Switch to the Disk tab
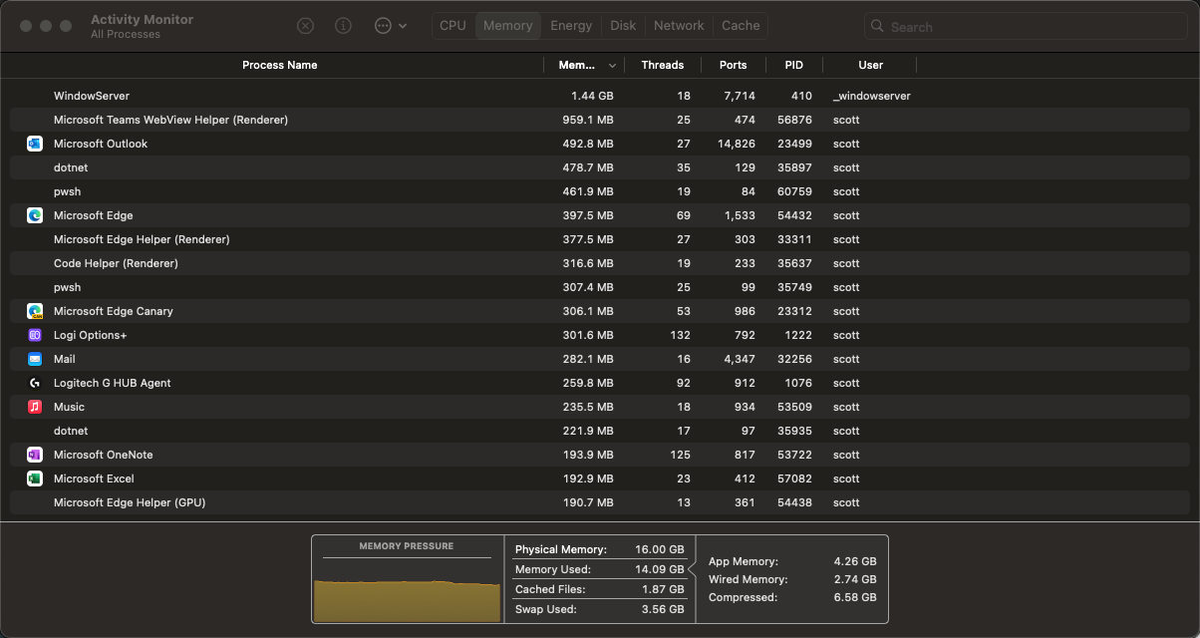This screenshot has width=1200, height=638. coord(623,26)
